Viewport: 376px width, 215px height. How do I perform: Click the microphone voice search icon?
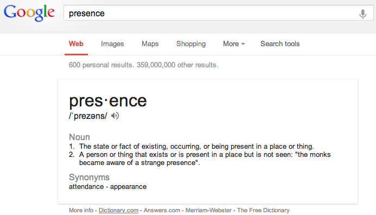[x=362, y=14]
